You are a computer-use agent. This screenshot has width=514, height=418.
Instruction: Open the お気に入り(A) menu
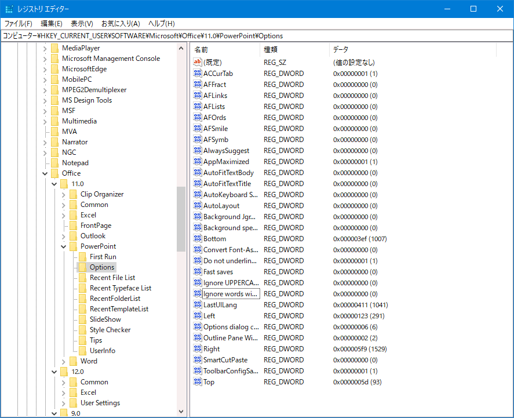121,24
